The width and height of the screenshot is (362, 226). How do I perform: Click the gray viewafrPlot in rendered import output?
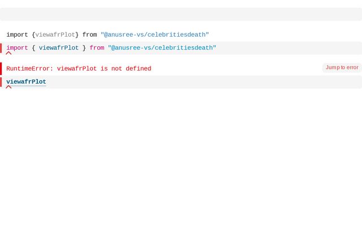pyautogui.click(x=55, y=34)
